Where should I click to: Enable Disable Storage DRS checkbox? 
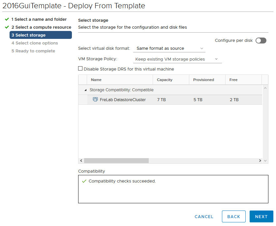(80, 69)
